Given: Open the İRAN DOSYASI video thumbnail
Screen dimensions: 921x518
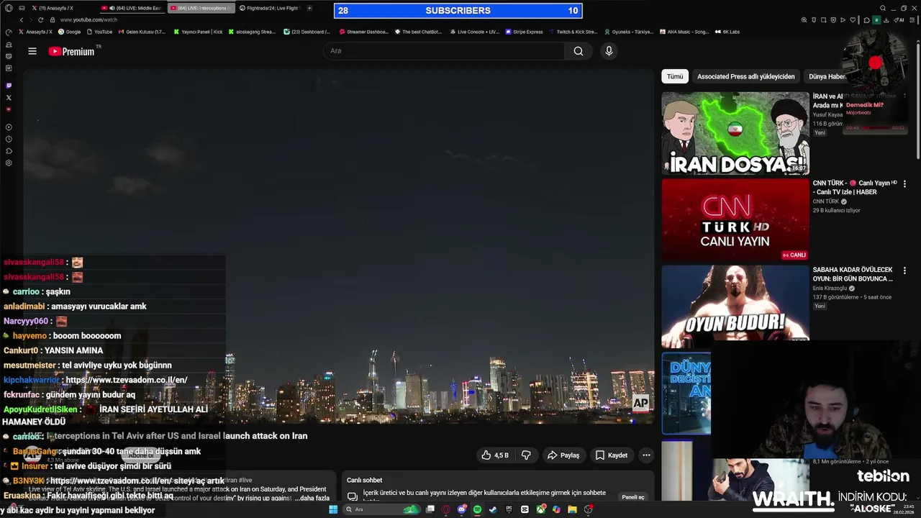Looking at the screenshot, I should point(735,133).
